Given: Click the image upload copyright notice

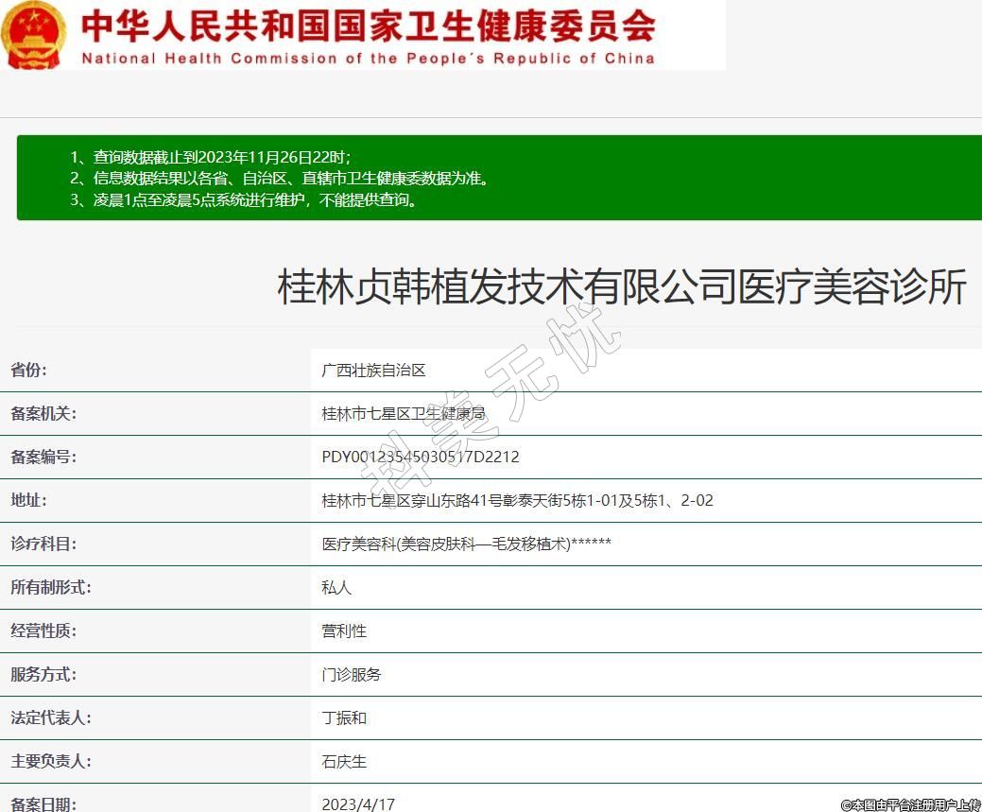Looking at the screenshot, I should 910,804.
